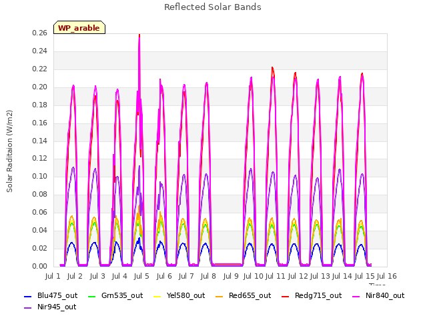Click the Yel580_out legend label
The height and width of the screenshot is (320, 427).
(x=185, y=295)
